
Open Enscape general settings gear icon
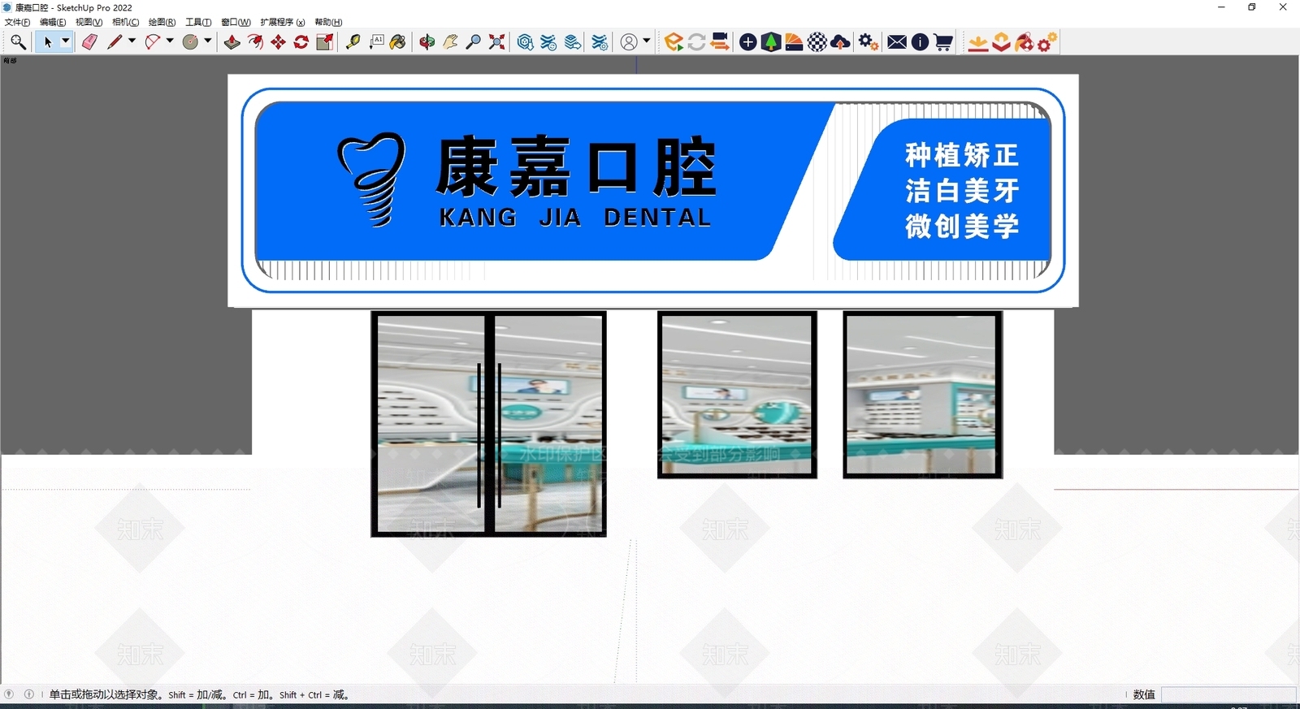(x=868, y=42)
